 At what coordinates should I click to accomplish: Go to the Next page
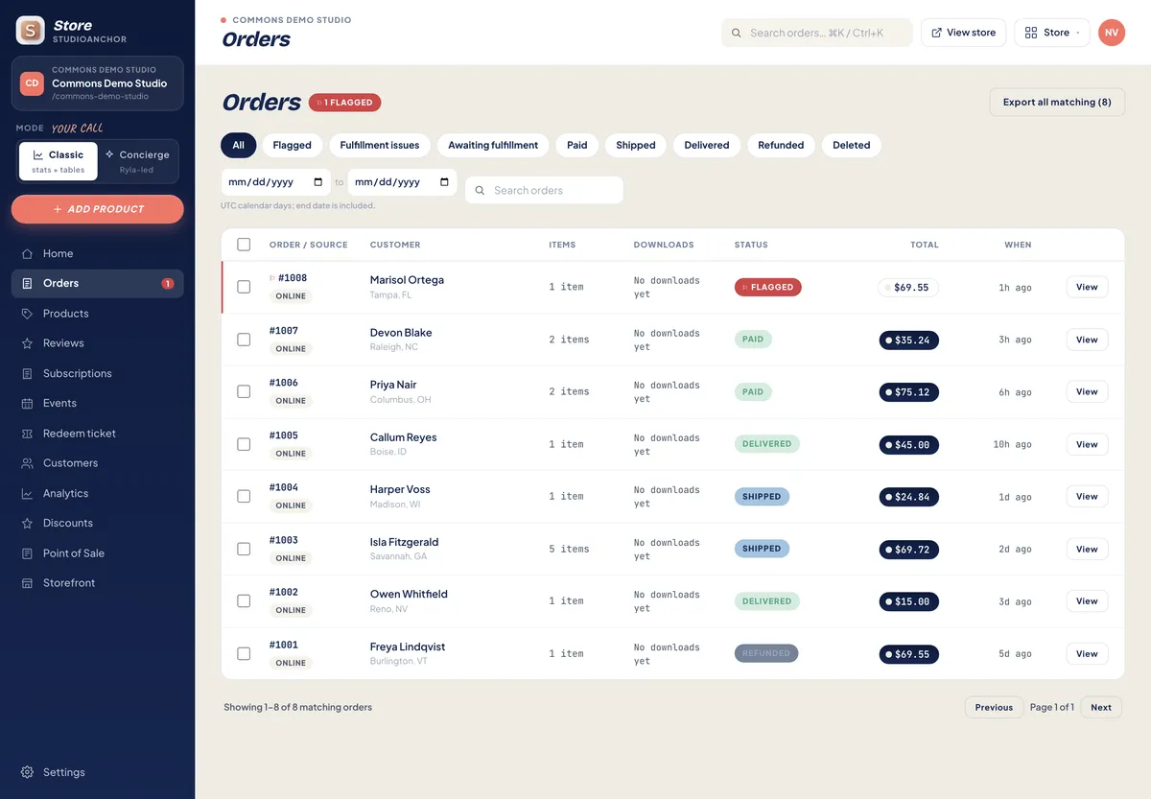[x=1101, y=708]
